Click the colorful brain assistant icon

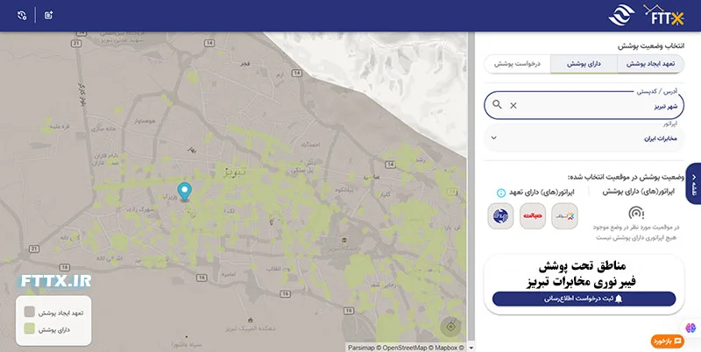(690, 327)
